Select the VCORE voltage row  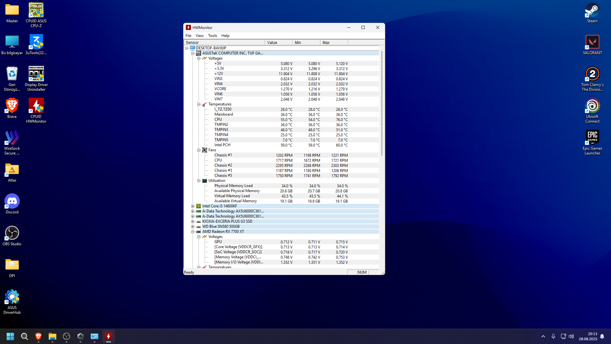click(x=281, y=89)
